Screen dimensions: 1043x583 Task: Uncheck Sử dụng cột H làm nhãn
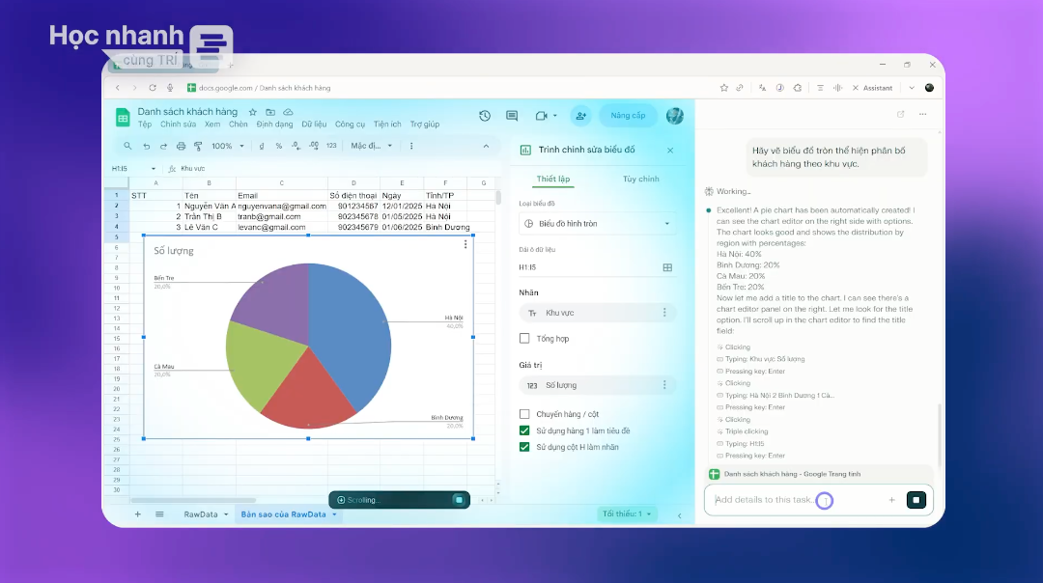524,448
